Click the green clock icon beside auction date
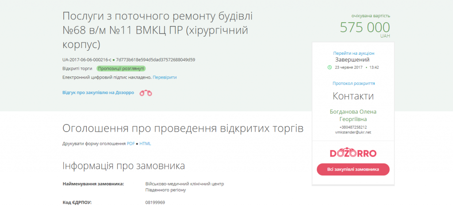Screen dimensions: 453x209 pos(329,68)
